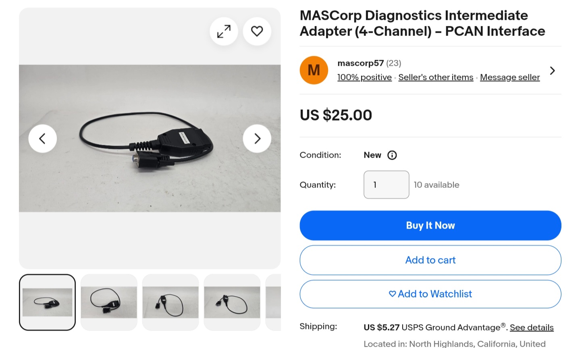The height and width of the screenshot is (348, 580).
Task: View the previous product photo
Action: tap(43, 138)
